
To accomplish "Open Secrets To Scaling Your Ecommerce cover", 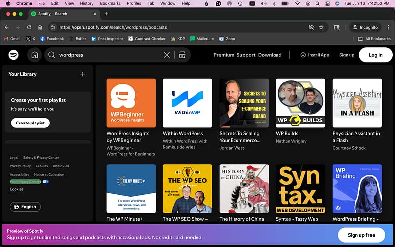I will pos(244,103).
